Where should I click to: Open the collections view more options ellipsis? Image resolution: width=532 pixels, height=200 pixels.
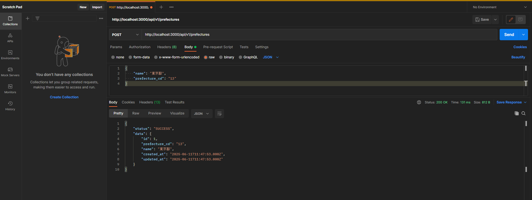[x=101, y=18]
